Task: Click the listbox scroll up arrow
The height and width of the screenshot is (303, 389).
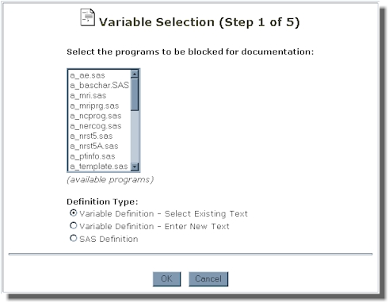Action: click(135, 74)
